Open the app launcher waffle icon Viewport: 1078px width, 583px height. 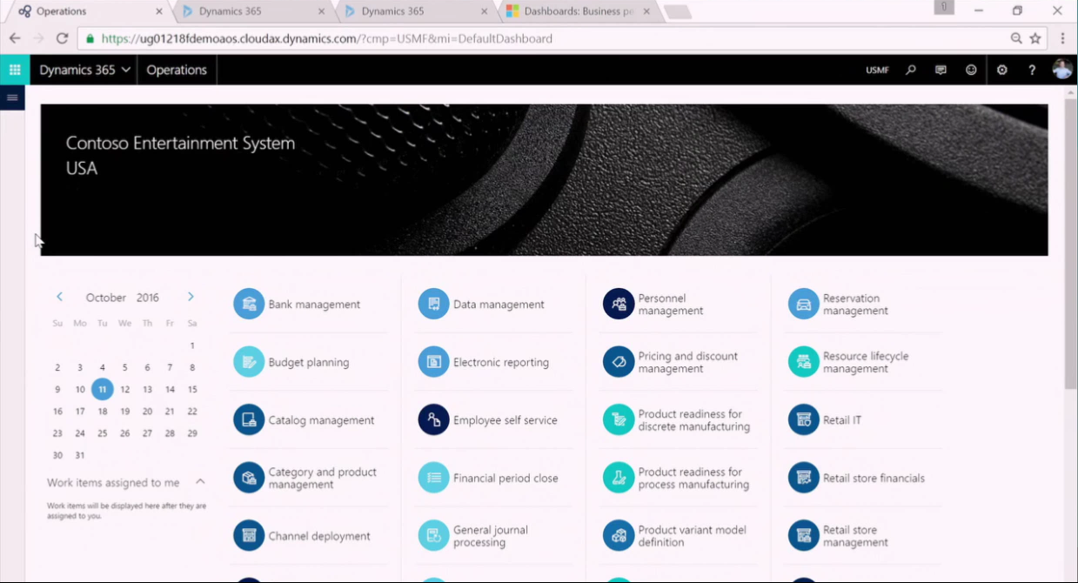point(15,70)
